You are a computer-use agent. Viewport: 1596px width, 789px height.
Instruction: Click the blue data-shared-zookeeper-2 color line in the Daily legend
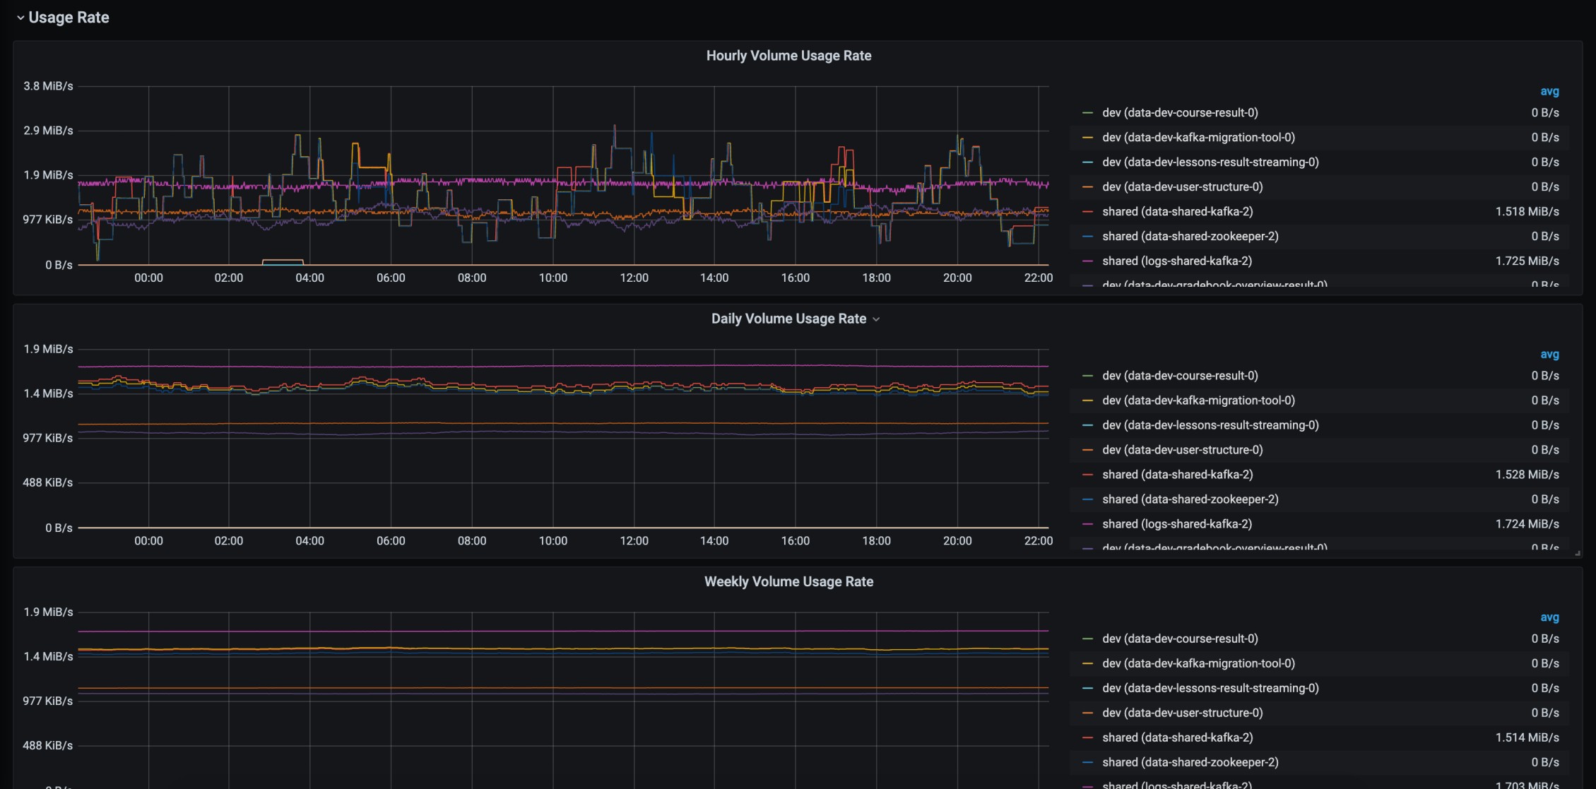(x=1087, y=499)
